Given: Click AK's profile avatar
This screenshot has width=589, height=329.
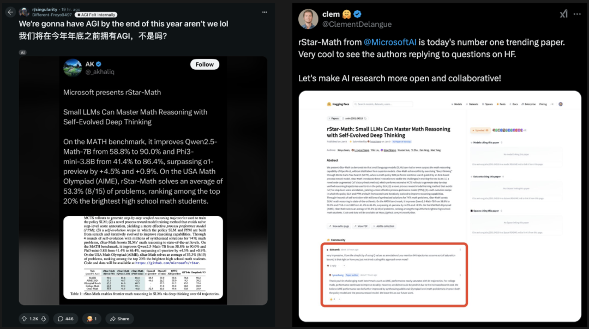Looking at the screenshot, I should (72, 68).
